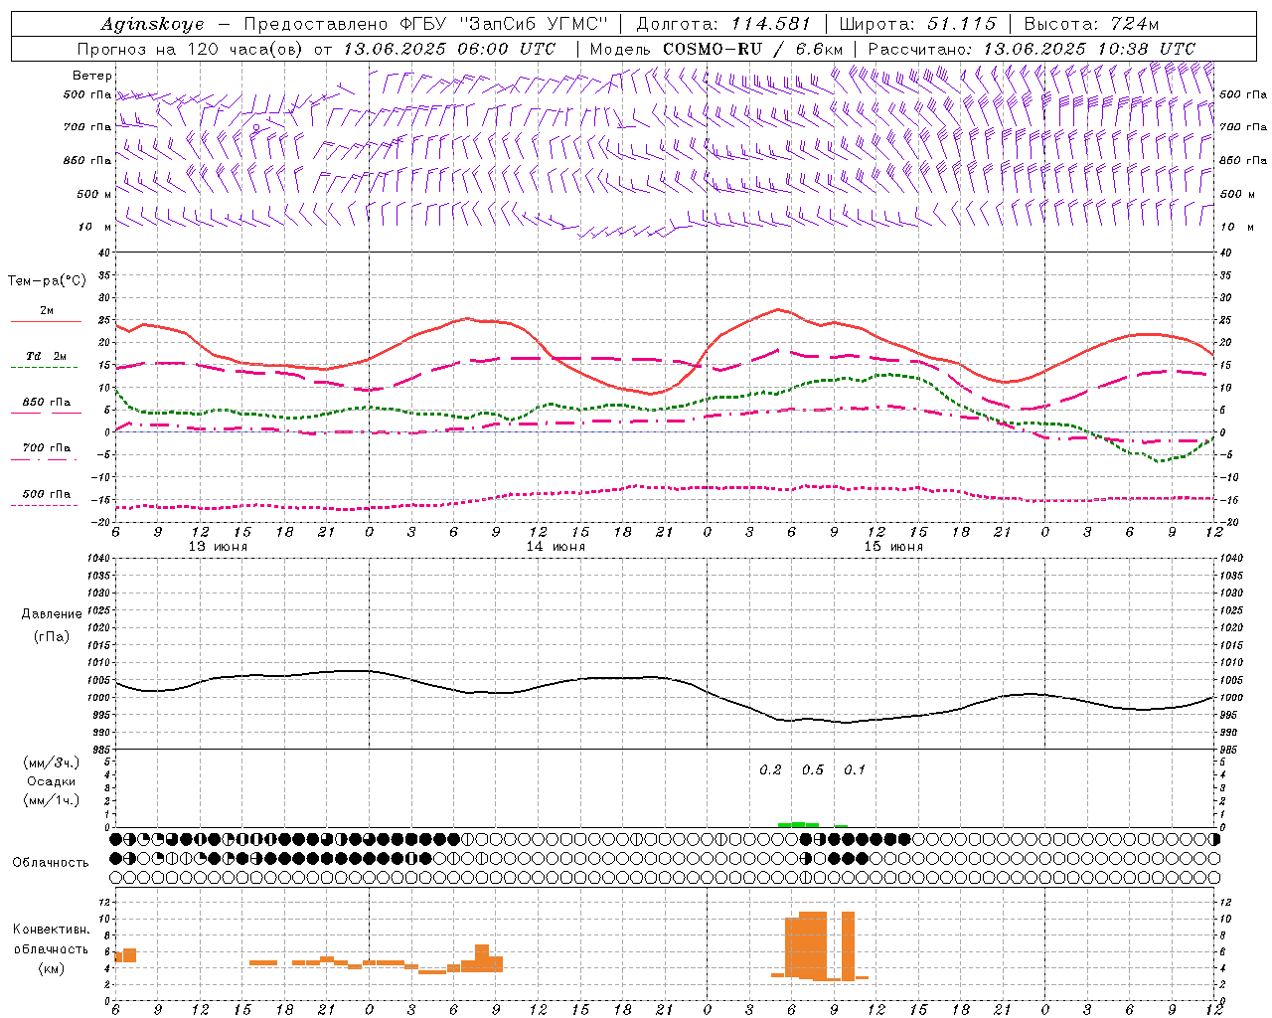Click the dashed Td 2м legend line sample
The image size is (1272, 1018).
click(44, 367)
